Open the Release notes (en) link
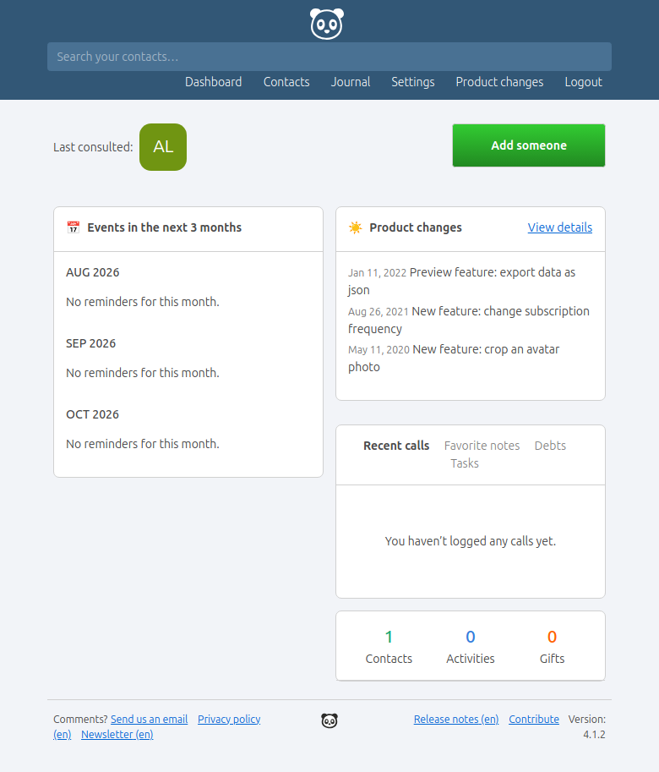This screenshot has width=659, height=772. point(456,719)
